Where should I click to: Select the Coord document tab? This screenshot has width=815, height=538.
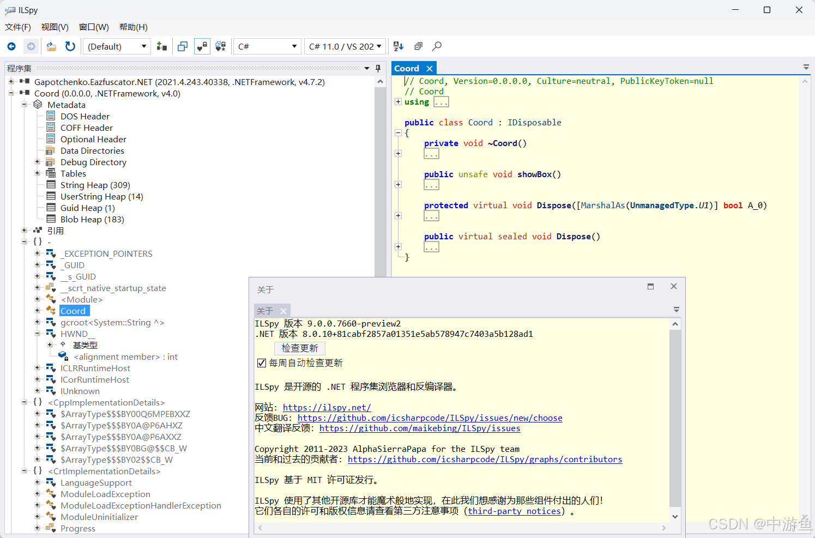coord(407,68)
